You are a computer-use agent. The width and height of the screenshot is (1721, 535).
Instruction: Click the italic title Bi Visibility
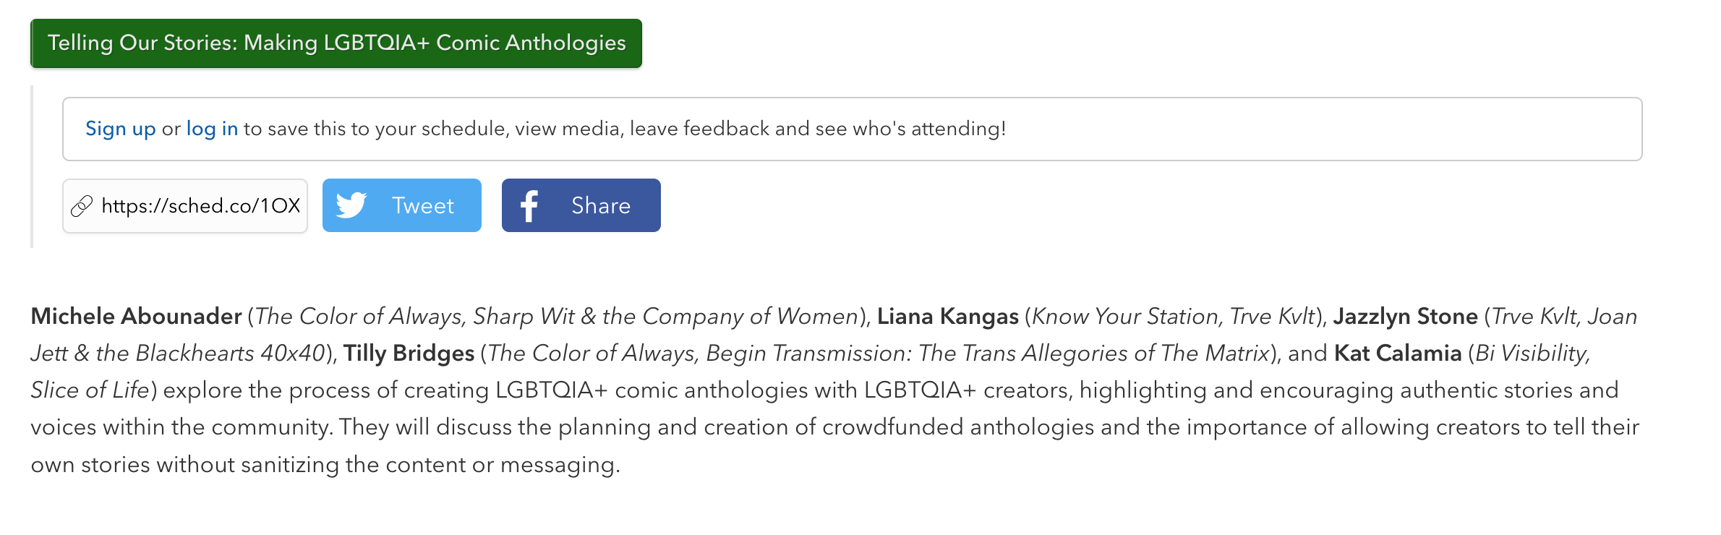click(1531, 354)
